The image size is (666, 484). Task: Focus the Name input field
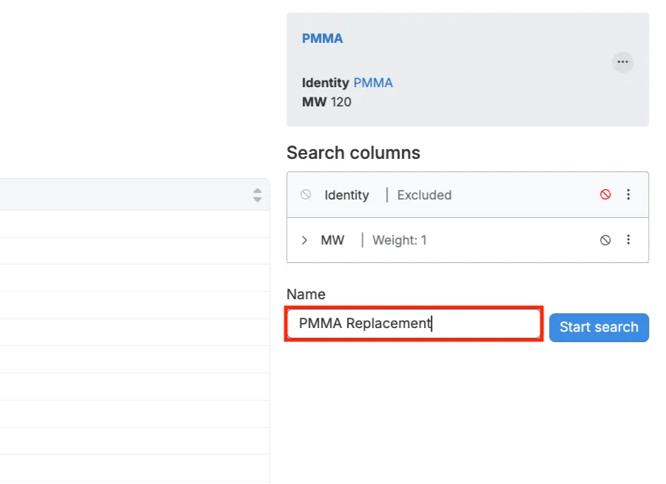pyautogui.click(x=414, y=324)
